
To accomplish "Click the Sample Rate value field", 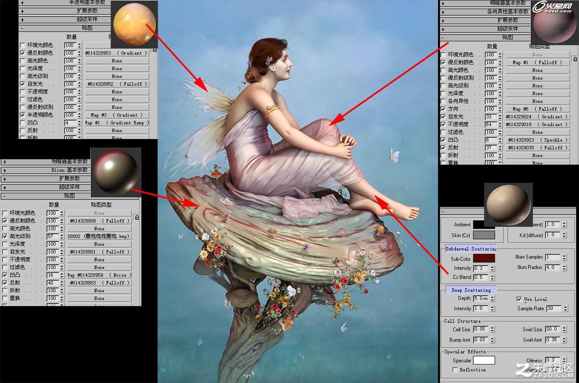I will (x=553, y=308).
